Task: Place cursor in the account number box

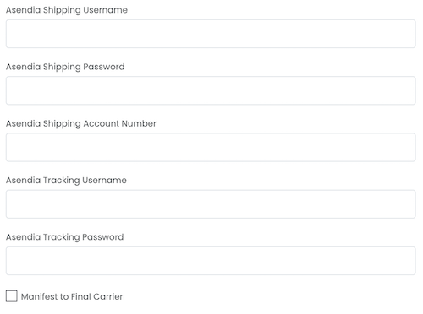Action: click(211, 148)
